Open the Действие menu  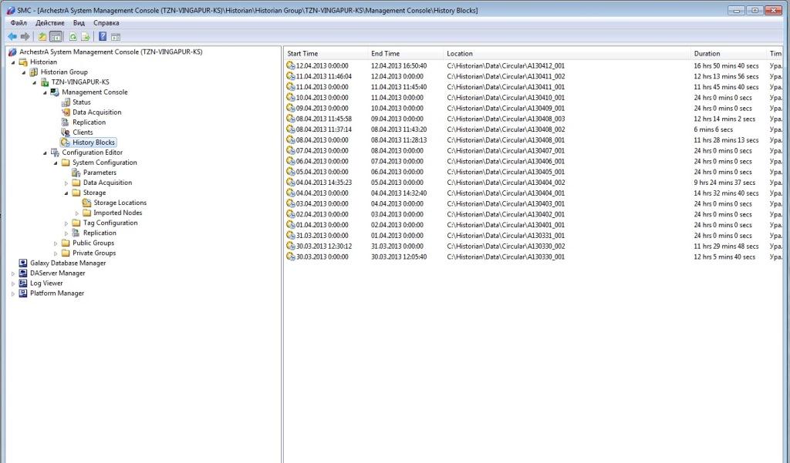[50, 23]
